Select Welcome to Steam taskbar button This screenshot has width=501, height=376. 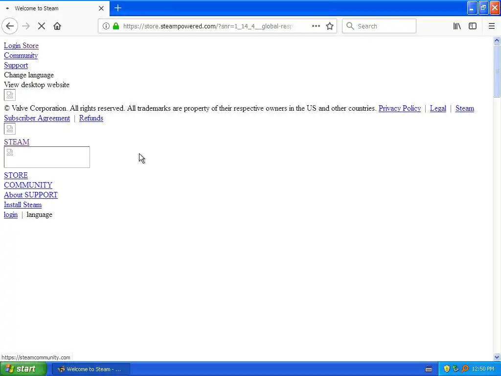coord(91,369)
